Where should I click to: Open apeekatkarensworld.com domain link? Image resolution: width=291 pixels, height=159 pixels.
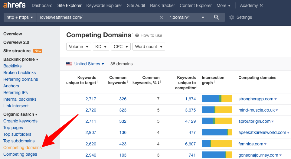point(262,132)
